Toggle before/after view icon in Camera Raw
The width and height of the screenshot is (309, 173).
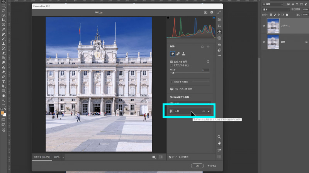click(x=161, y=157)
